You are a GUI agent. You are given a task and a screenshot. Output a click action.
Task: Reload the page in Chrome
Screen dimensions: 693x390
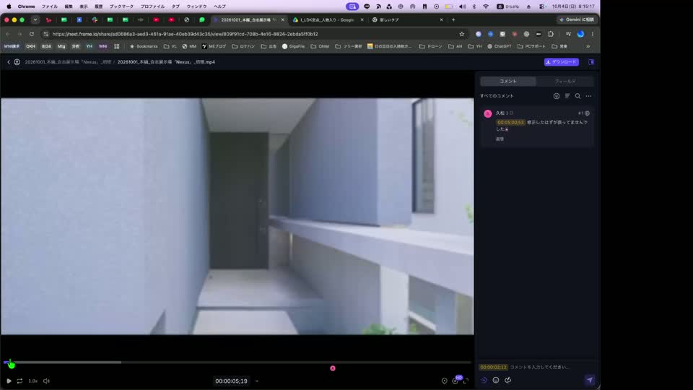[31, 34]
